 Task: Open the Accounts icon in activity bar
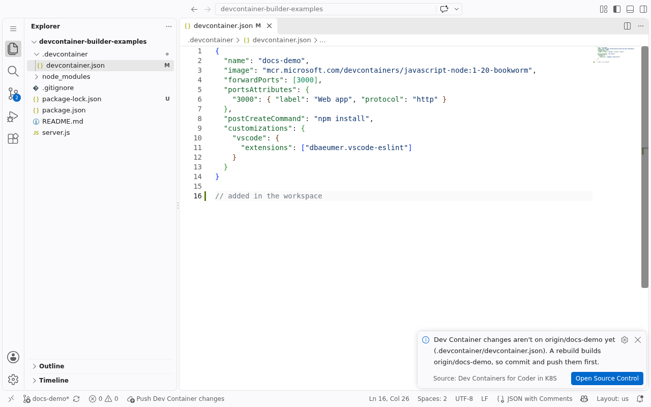(x=13, y=357)
